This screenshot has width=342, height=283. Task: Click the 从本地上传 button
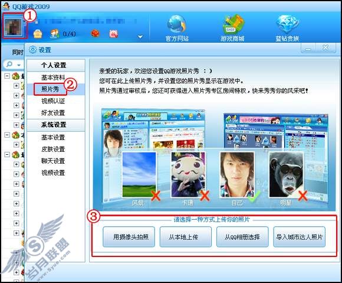tap(186, 237)
